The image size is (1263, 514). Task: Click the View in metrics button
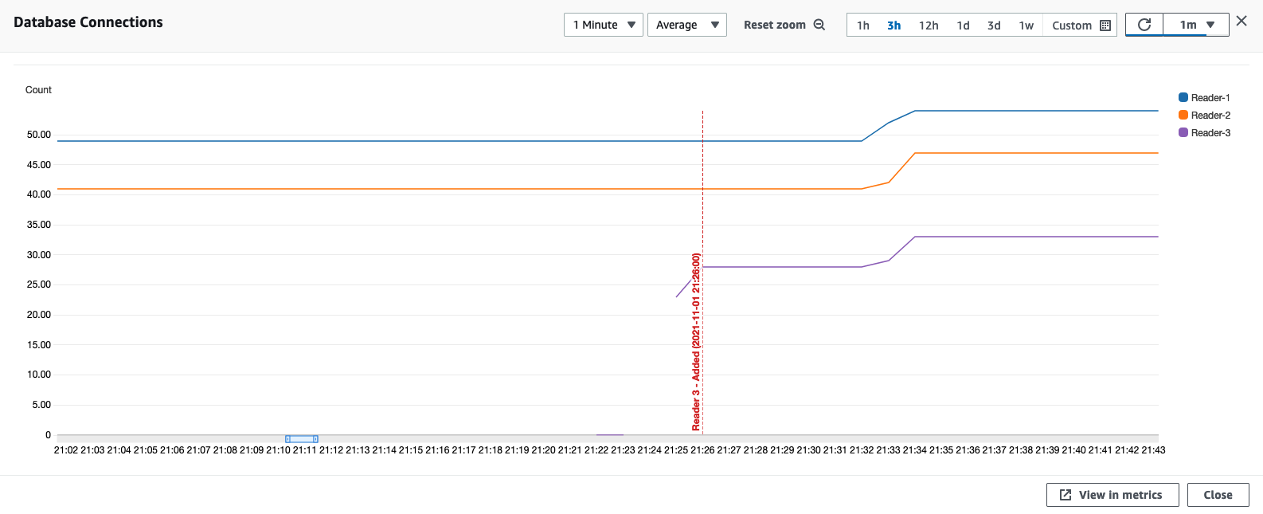coord(1111,495)
